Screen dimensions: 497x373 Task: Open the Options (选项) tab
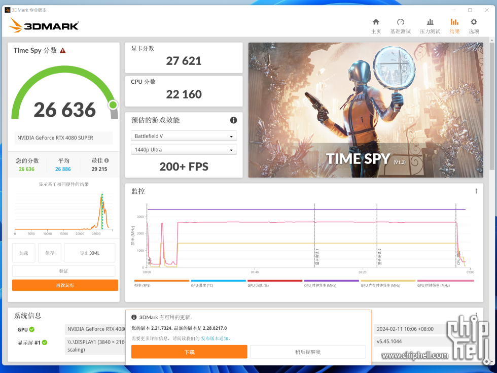474,26
